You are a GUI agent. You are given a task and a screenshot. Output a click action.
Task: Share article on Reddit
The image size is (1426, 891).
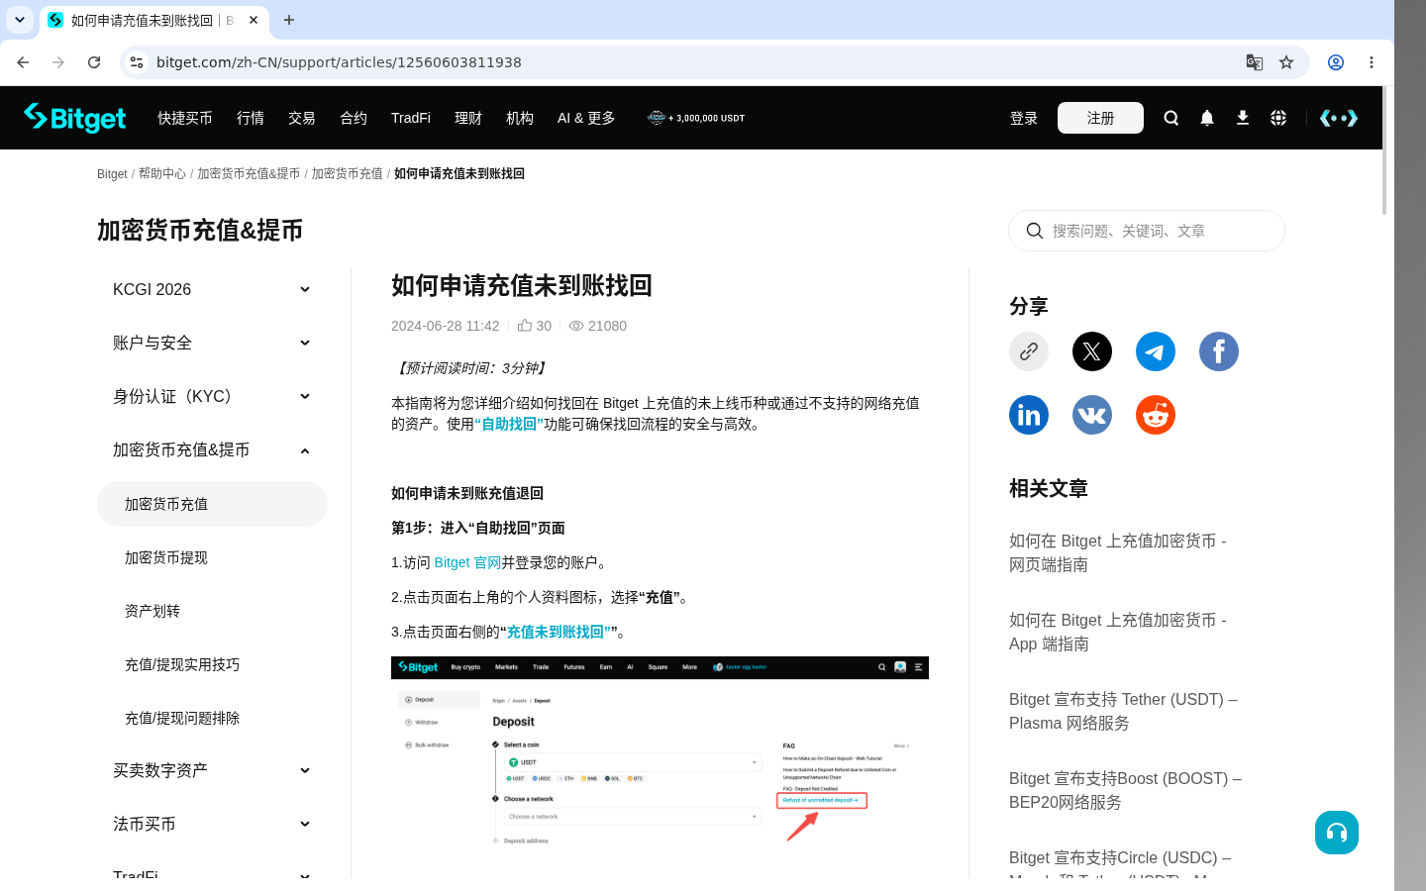click(1156, 415)
